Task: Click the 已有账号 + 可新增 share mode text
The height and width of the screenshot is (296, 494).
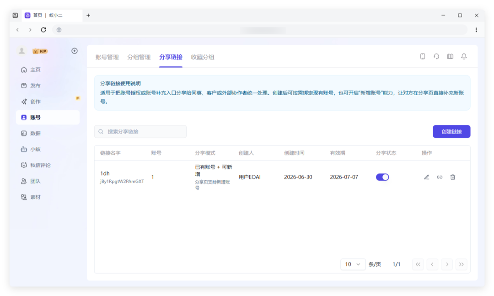Action: pyautogui.click(x=213, y=171)
